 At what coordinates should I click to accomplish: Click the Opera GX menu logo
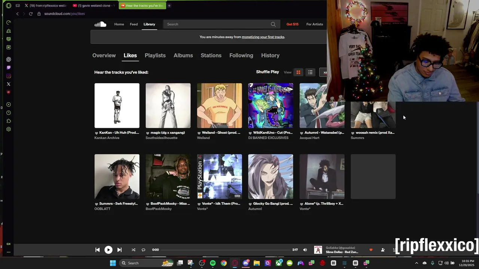tap(9, 6)
